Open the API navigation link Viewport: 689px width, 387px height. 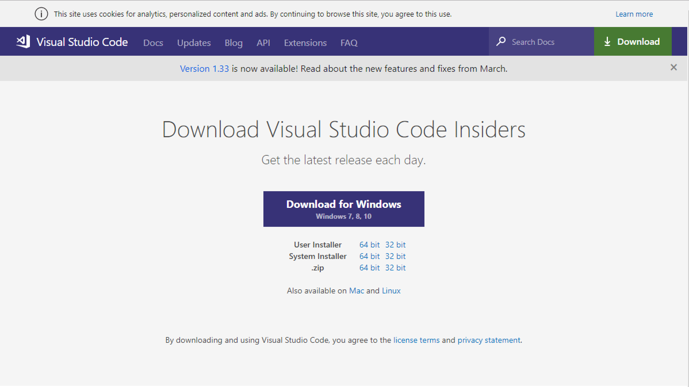click(263, 43)
